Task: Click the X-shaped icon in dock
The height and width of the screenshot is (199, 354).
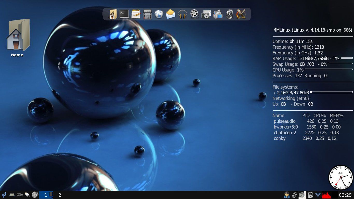Action: click(x=241, y=14)
